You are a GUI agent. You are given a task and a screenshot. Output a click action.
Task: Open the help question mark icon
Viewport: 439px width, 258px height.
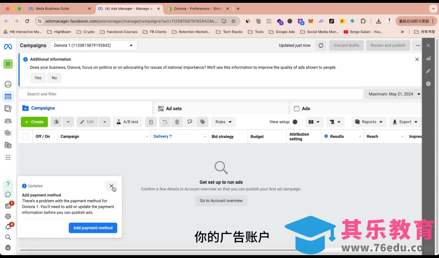point(8,184)
